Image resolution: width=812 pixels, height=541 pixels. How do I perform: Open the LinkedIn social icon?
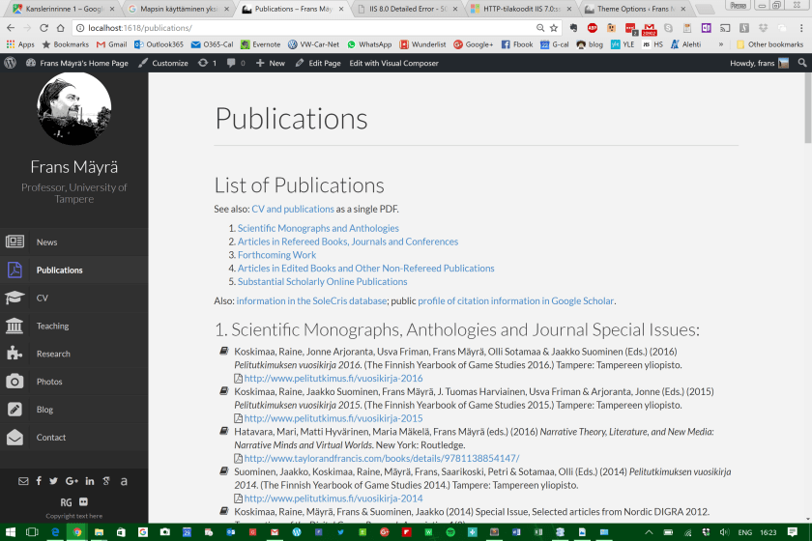tap(90, 480)
